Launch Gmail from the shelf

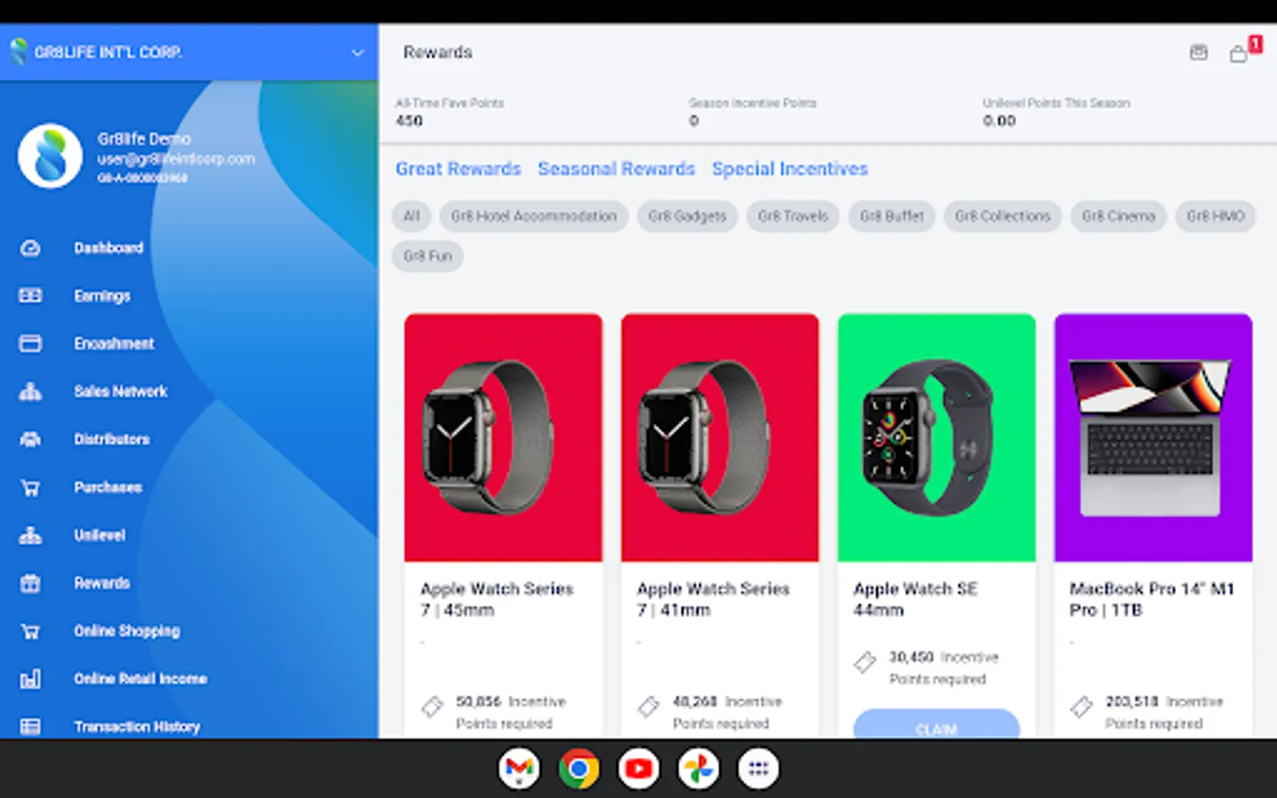coord(519,769)
